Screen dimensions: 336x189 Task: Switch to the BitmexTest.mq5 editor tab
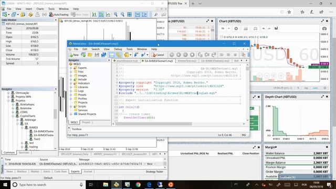[187, 61]
